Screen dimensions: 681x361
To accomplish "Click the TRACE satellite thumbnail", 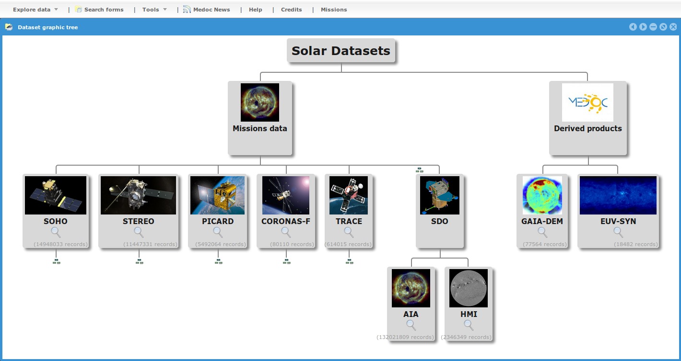I will tap(349, 195).
